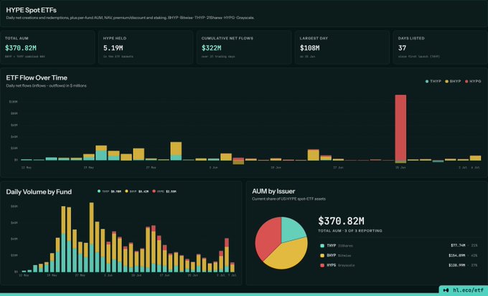Click the Total AUM card value $370.82M
The image size is (488, 296).
point(21,48)
